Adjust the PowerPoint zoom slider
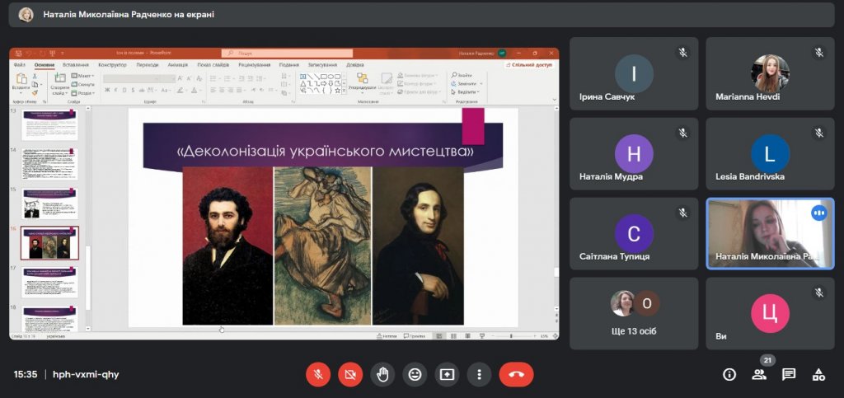844x398 pixels. click(510, 336)
